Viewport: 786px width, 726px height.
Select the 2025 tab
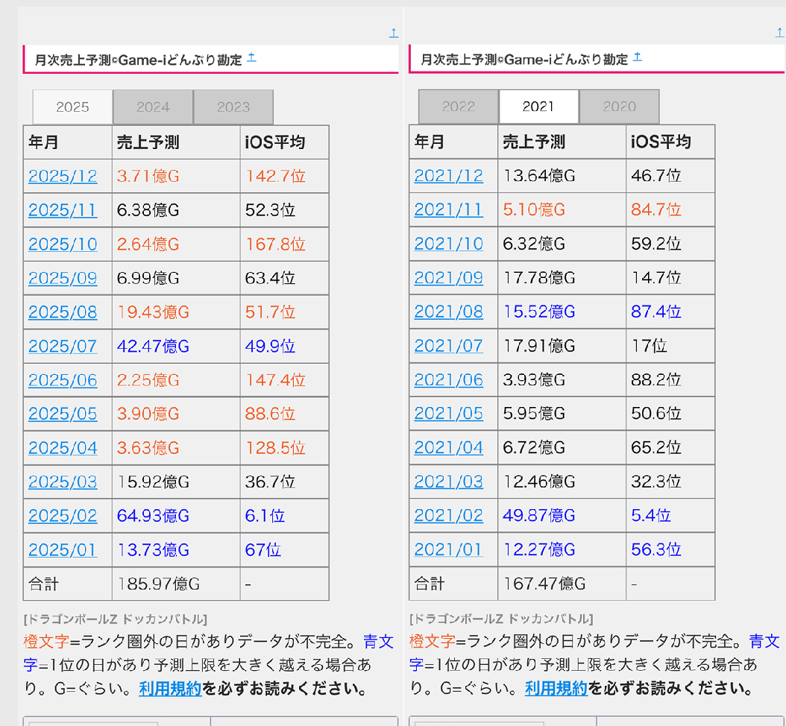pos(72,107)
